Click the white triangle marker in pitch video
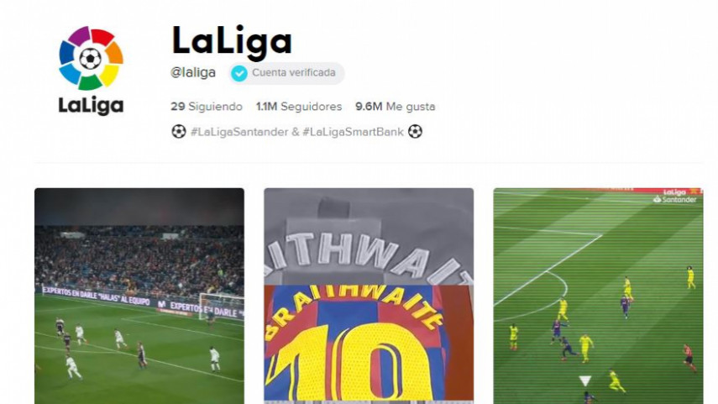The width and height of the screenshot is (718, 404). click(x=584, y=380)
